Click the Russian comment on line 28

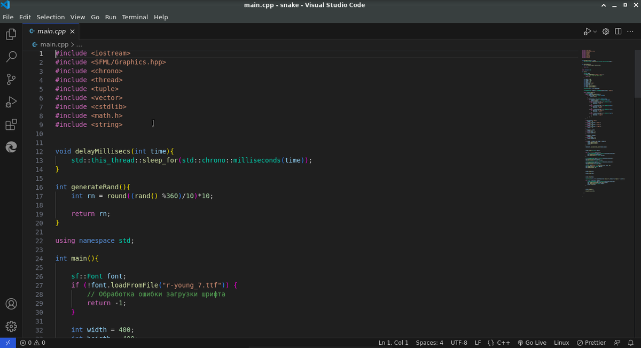[156, 294]
